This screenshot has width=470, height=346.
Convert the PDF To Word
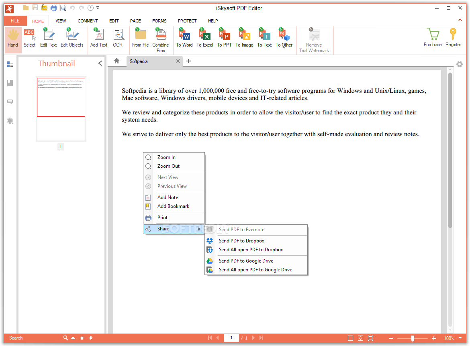pyautogui.click(x=184, y=38)
